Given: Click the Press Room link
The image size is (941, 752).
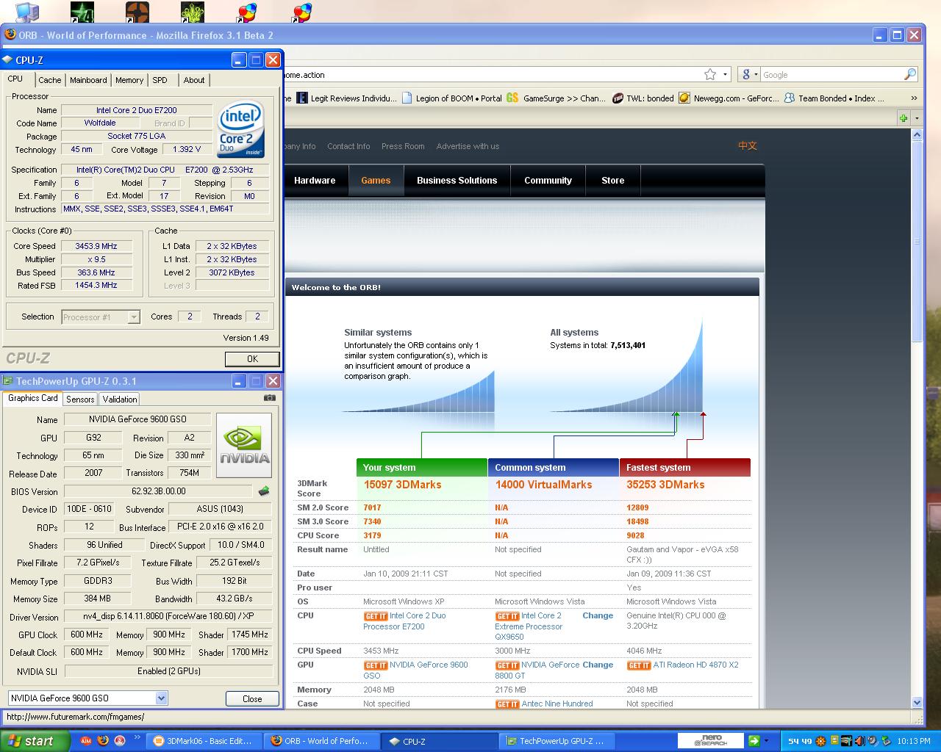Looking at the screenshot, I should [403, 146].
